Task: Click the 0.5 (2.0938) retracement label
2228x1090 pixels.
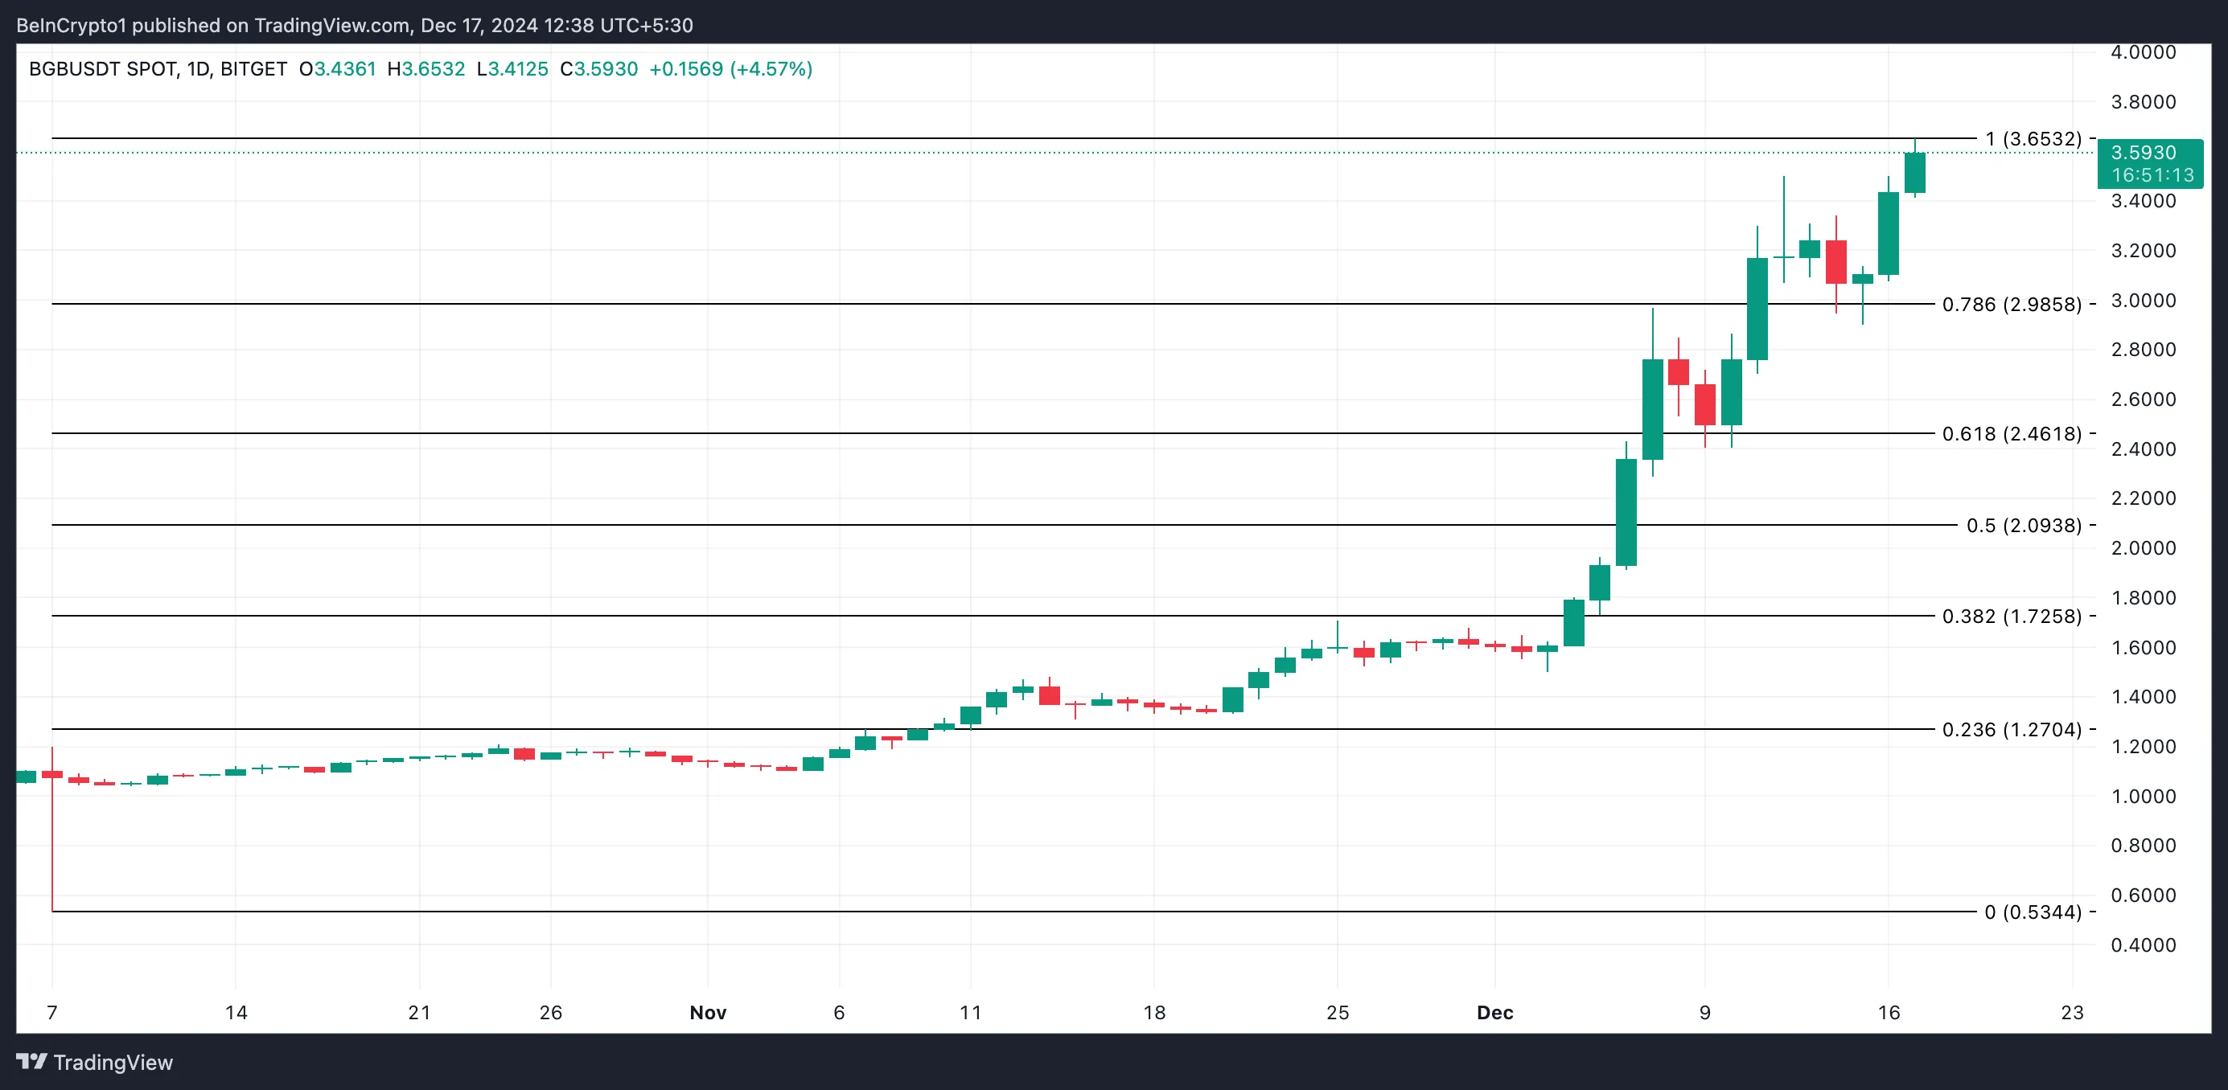Action: tap(2024, 526)
